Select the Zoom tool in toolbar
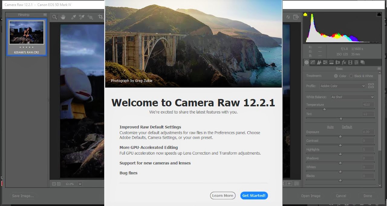Image resolution: width=387 pixels, height=206 pixels. (x=54, y=17)
